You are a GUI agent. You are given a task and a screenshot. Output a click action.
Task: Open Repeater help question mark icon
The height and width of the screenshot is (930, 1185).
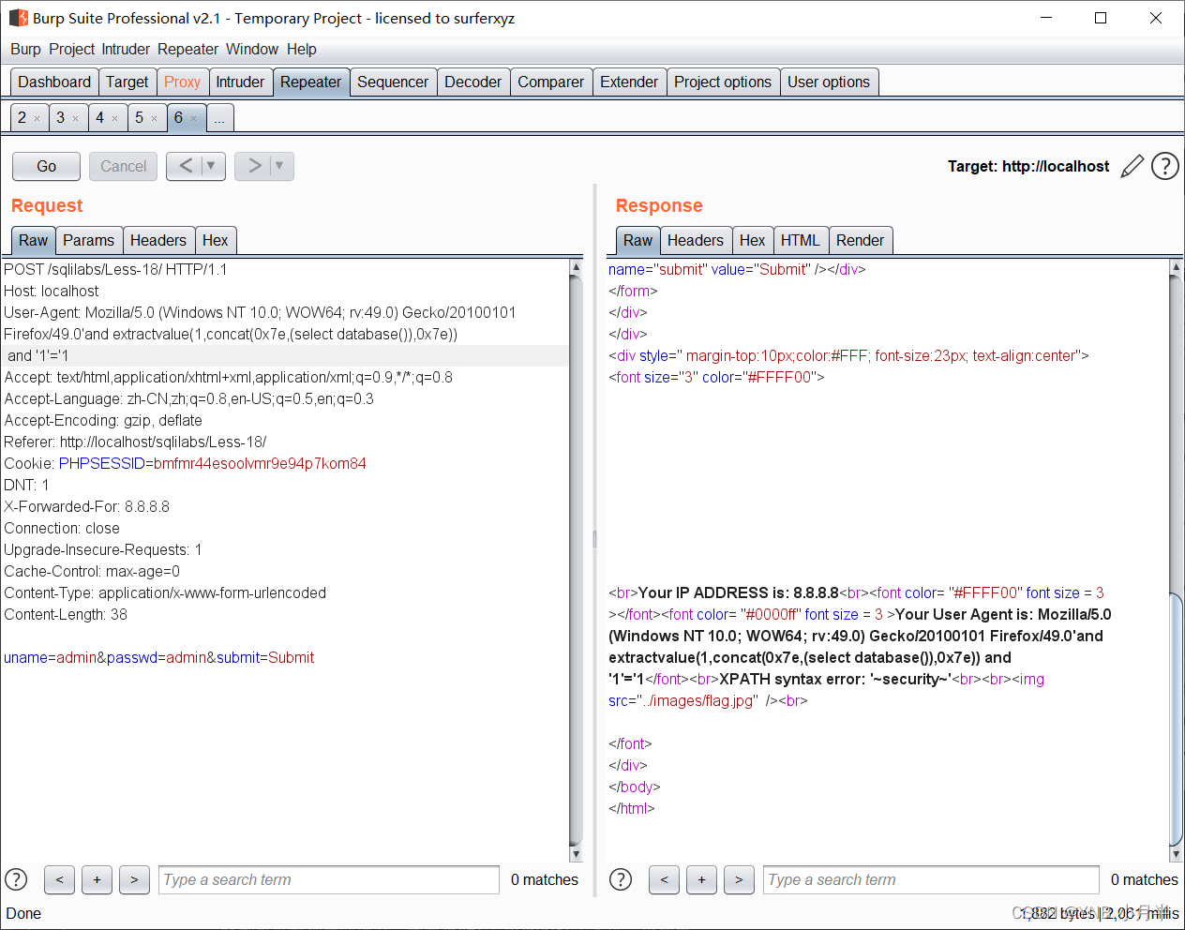tap(1165, 166)
